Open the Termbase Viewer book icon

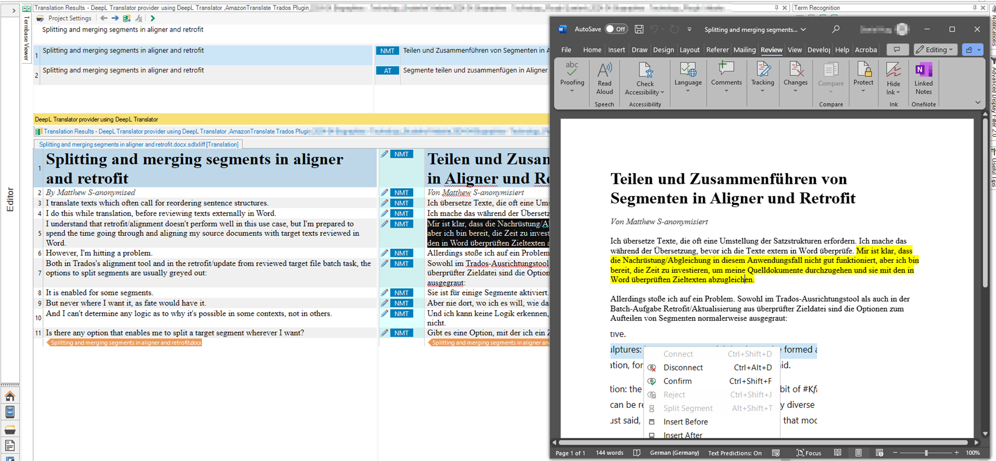click(x=26, y=9)
